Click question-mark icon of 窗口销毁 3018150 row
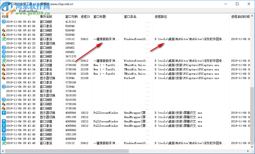 tap(4, 100)
